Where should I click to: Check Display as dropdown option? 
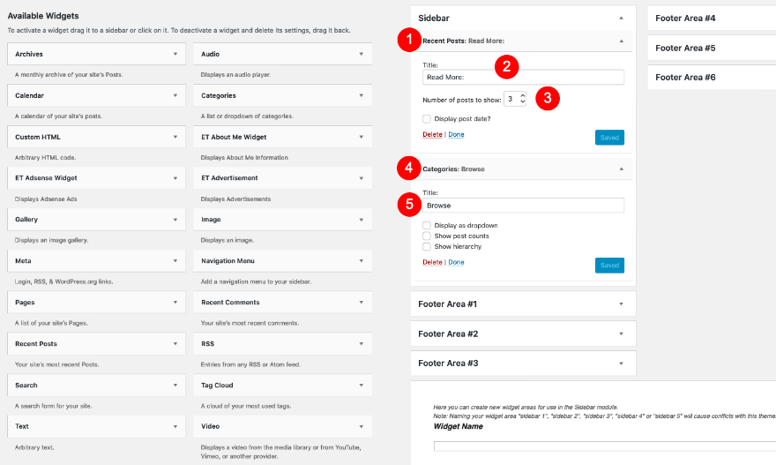tap(427, 225)
